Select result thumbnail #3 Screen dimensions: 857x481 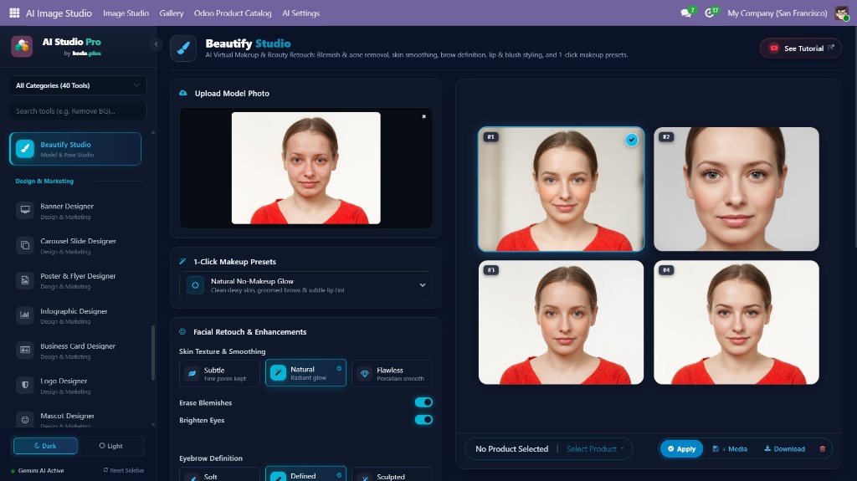(x=561, y=323)
